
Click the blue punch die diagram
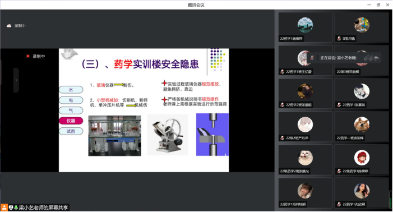click(x=212, y=135)
